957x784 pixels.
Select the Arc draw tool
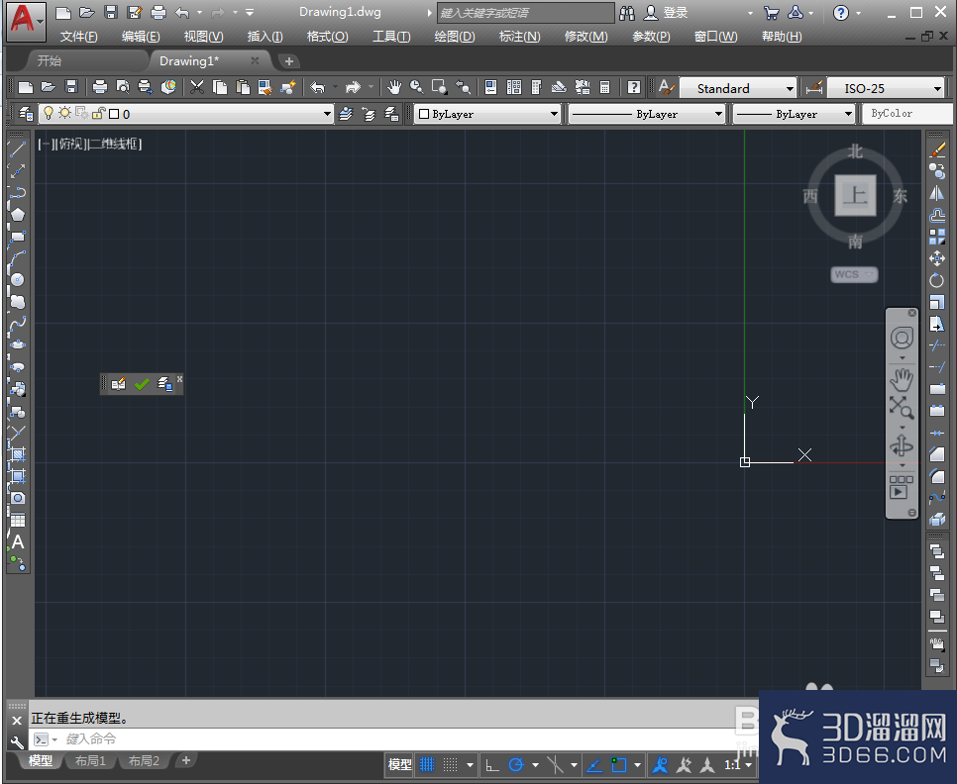17,258
